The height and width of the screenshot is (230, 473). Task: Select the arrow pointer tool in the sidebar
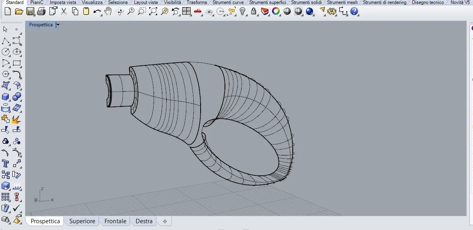tap(6, 29)
